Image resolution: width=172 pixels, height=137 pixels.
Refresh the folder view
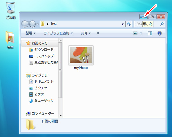pos(129,24)
